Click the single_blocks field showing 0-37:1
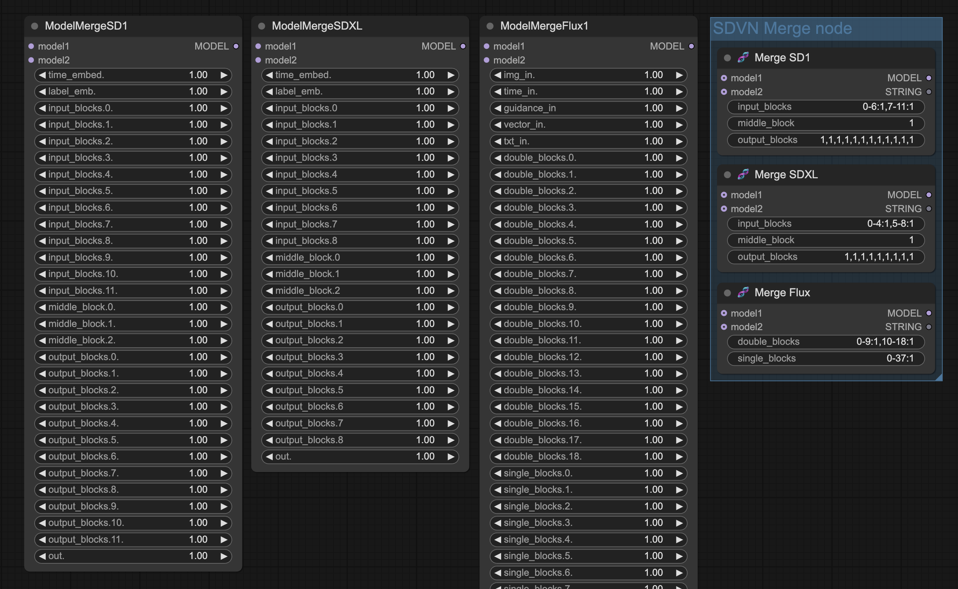 pyautogui.click(x=826, y=358)
